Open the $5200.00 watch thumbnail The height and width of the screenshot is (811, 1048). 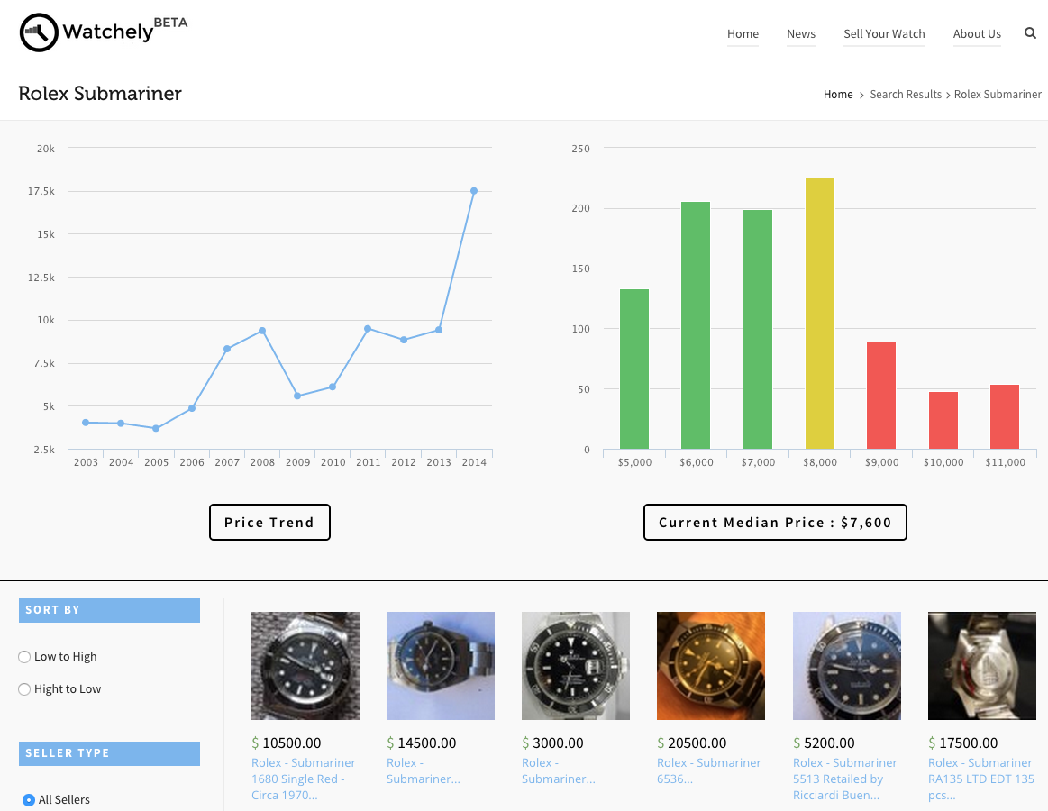[x=847, y=666]
